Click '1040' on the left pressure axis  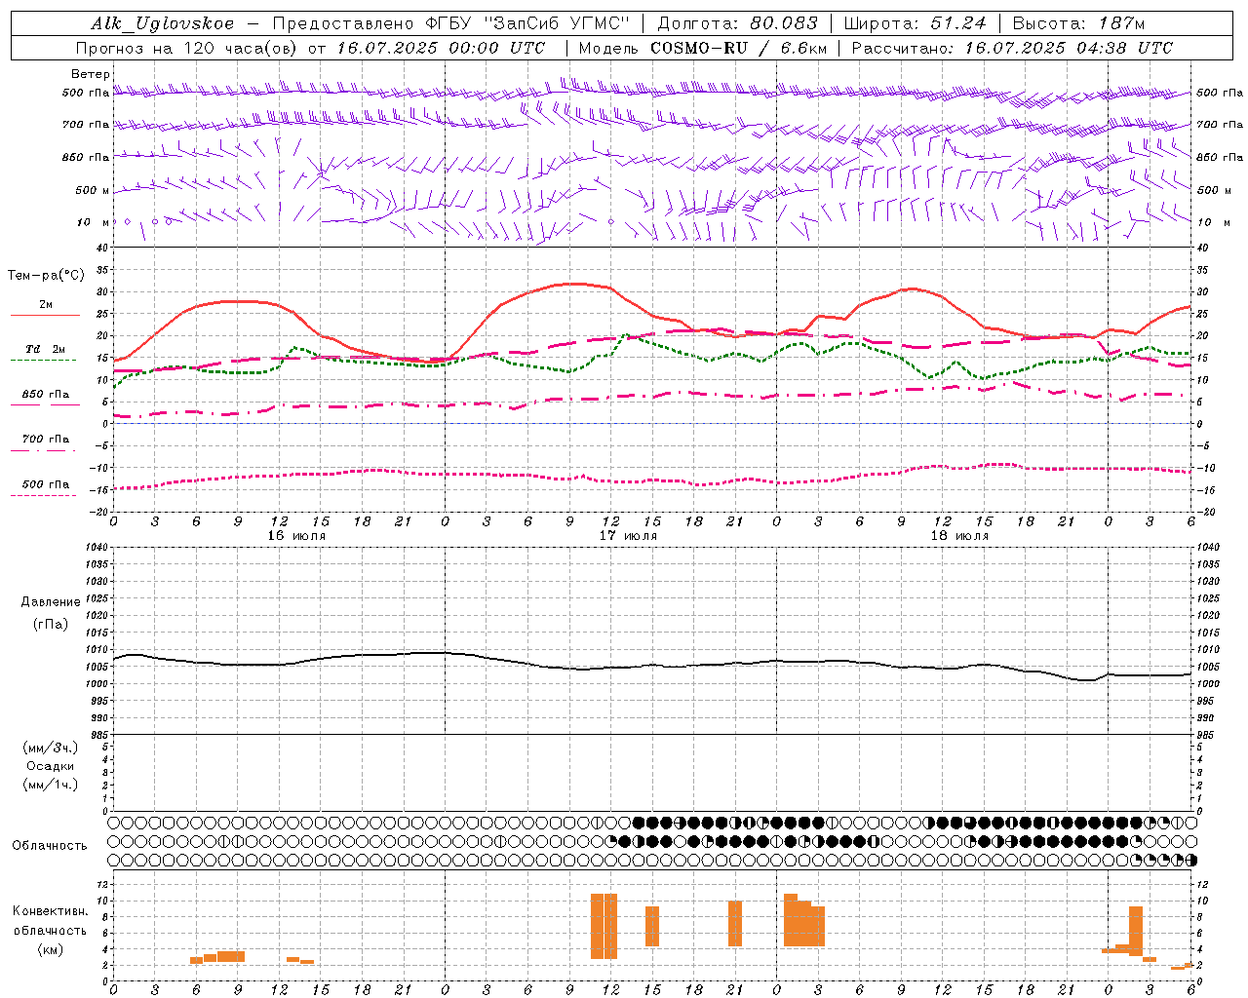pyautogui.click(x=96, y=547)
